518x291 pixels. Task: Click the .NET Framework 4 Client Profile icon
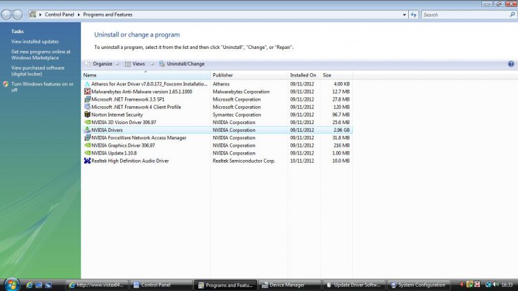[87, 107]
